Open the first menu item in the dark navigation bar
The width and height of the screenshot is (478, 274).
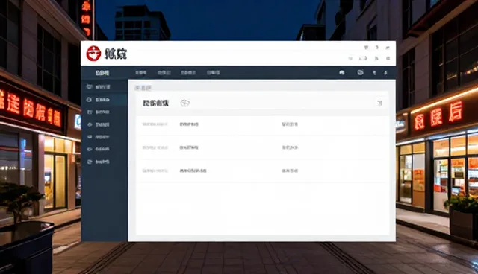pyautogui.click(x=141, y=73)
